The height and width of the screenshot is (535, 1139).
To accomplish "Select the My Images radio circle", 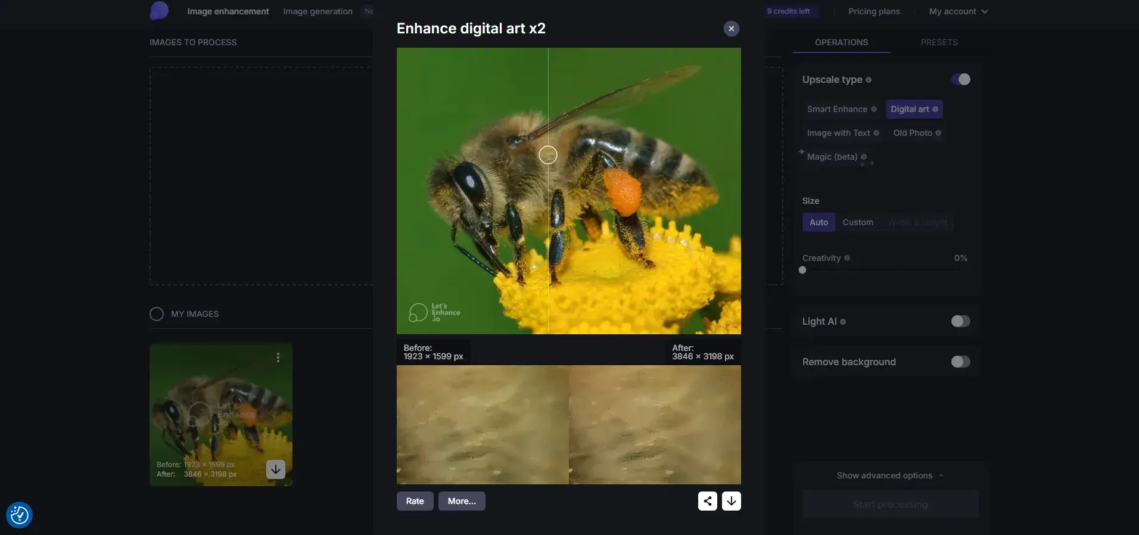I will (x=157, y=314).
